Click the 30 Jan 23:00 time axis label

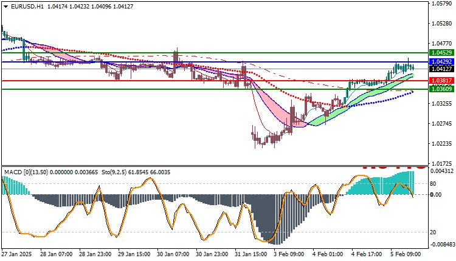212,254
